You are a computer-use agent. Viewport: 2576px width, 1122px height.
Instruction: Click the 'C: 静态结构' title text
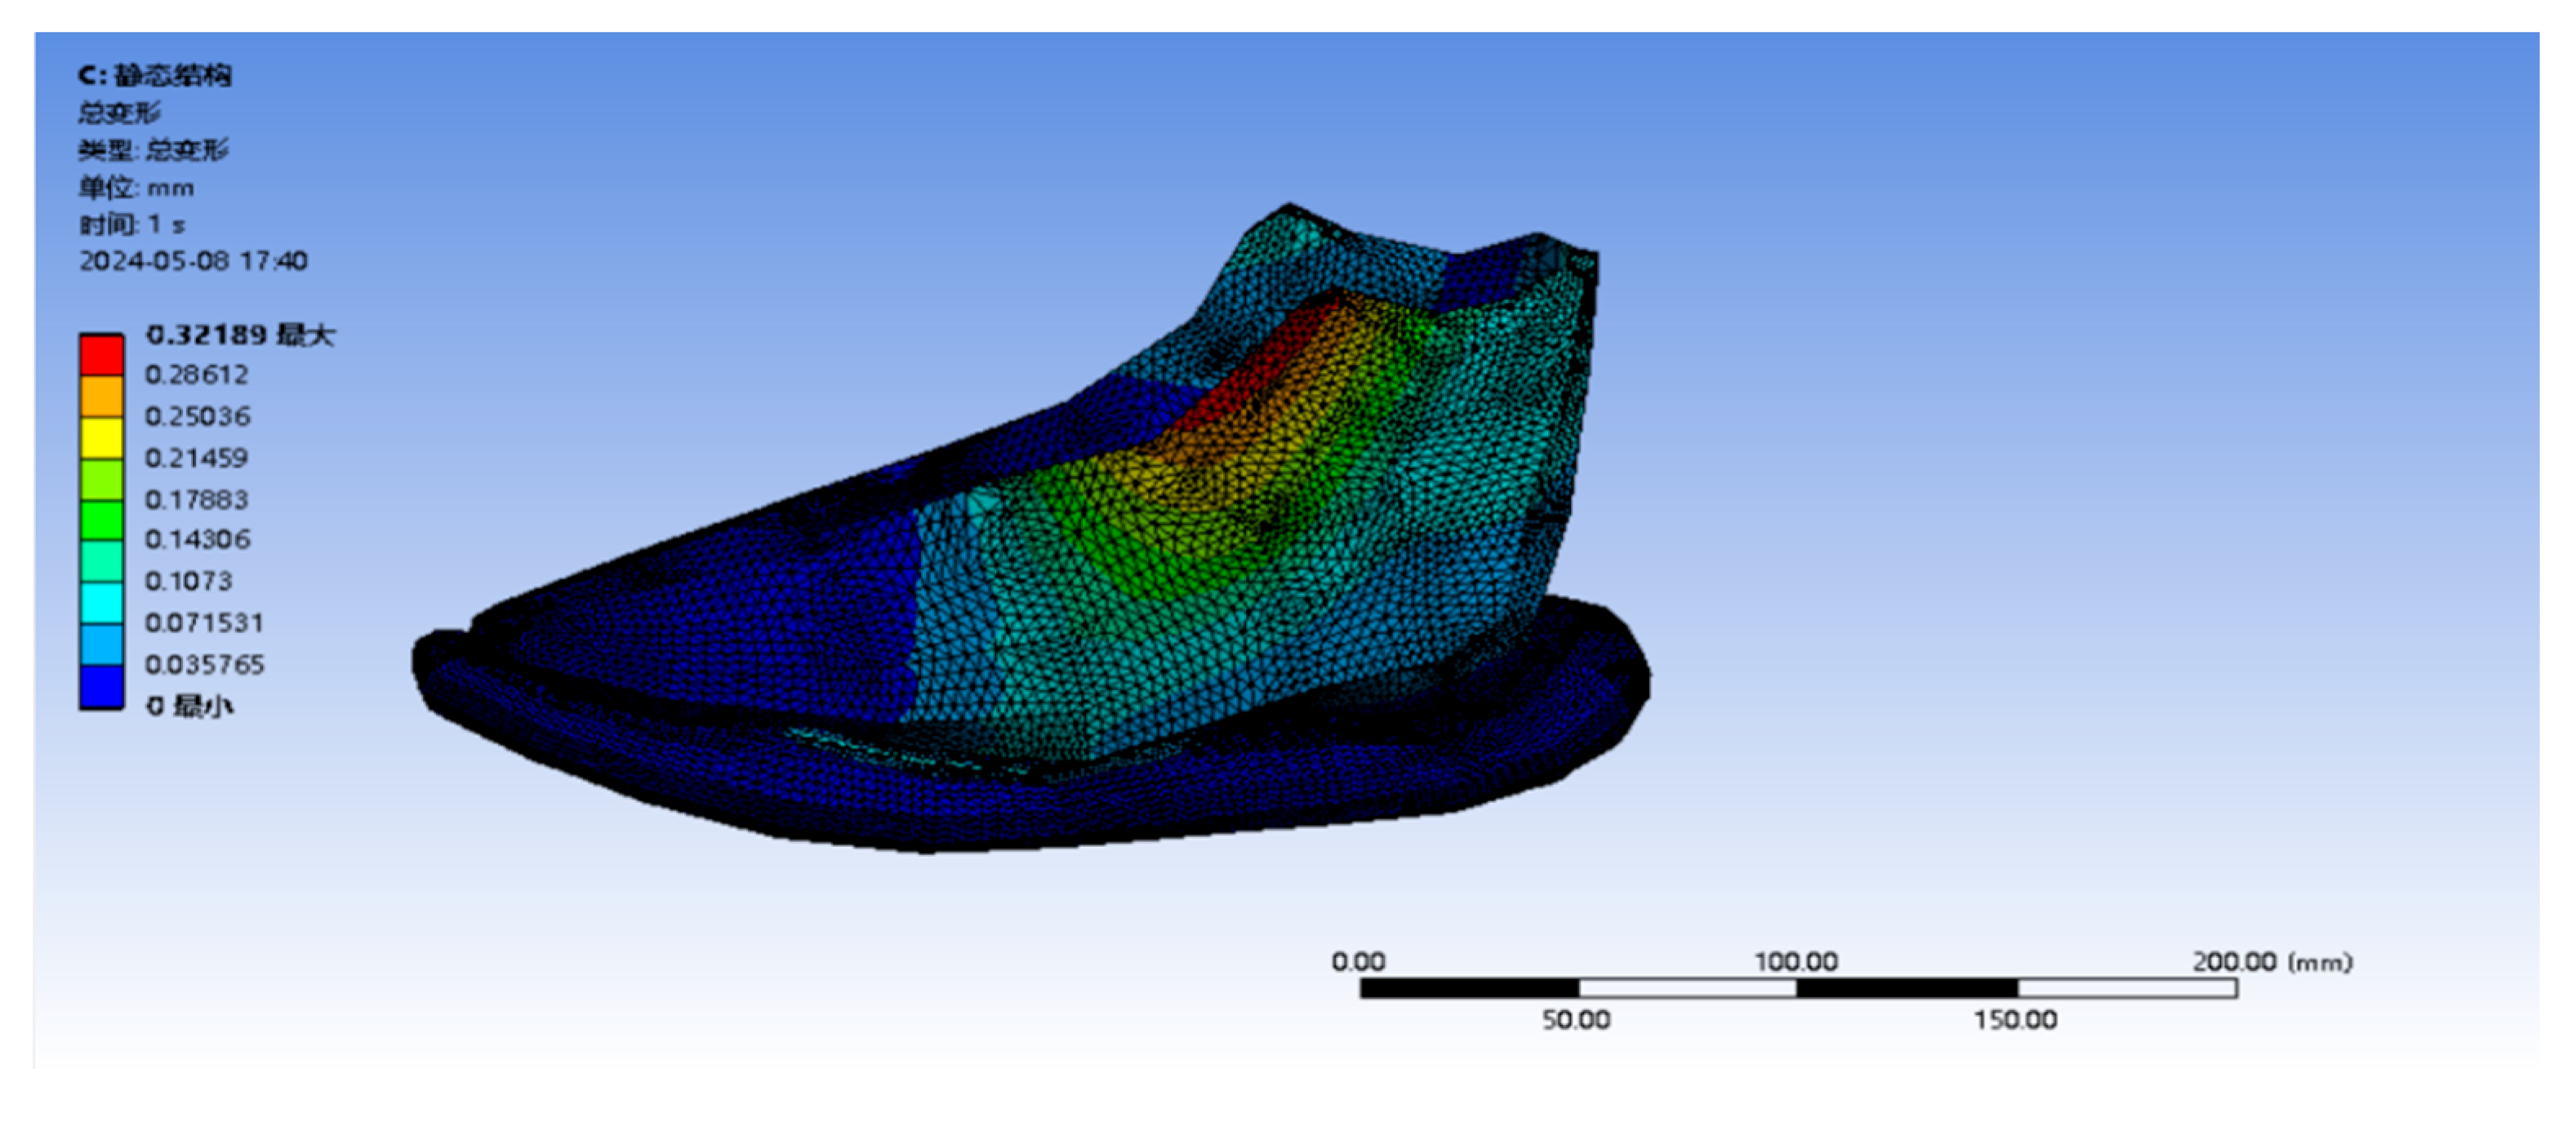click(x=155, y=76)
